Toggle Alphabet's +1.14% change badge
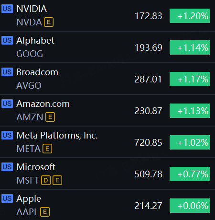215x220 pixels. pos(190,47)
